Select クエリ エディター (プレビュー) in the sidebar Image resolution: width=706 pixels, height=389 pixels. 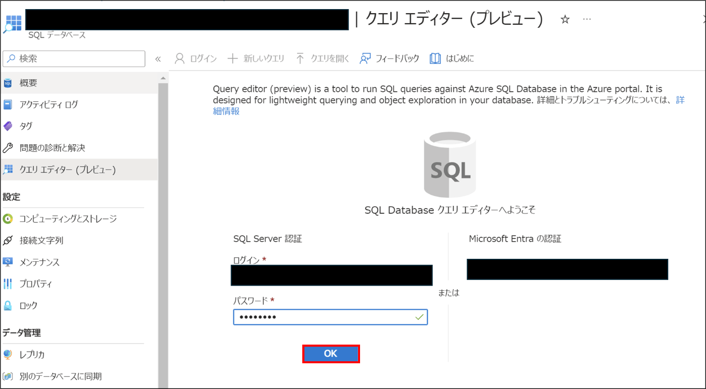[x=79, y=170]
